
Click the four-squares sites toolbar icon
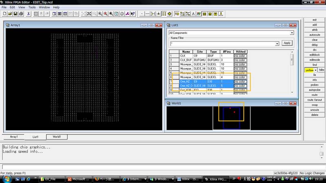[164, 14]
